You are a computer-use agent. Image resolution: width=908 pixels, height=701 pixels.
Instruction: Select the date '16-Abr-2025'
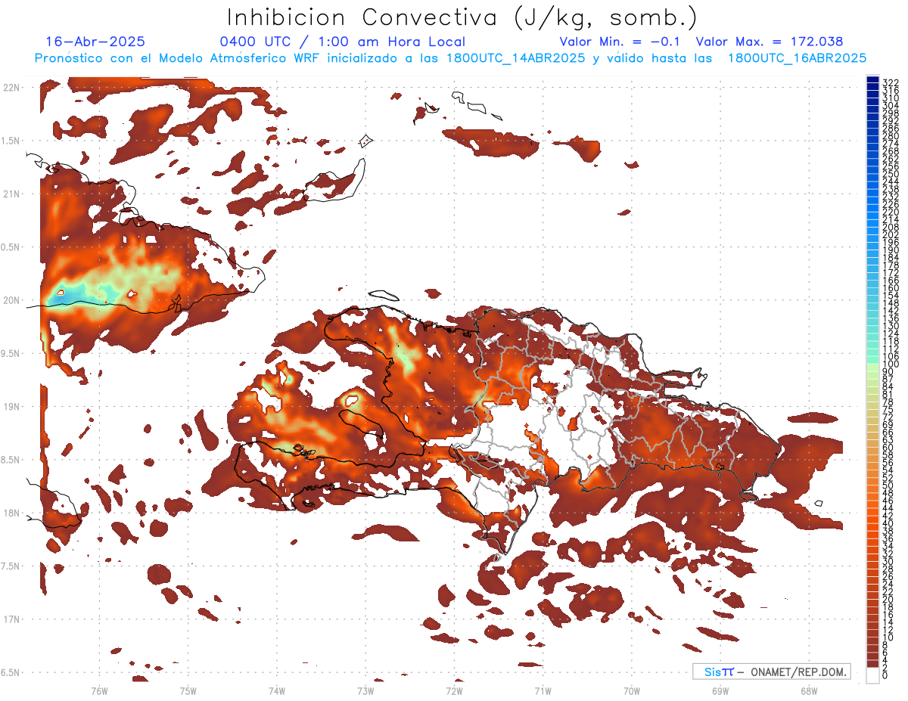95,42
